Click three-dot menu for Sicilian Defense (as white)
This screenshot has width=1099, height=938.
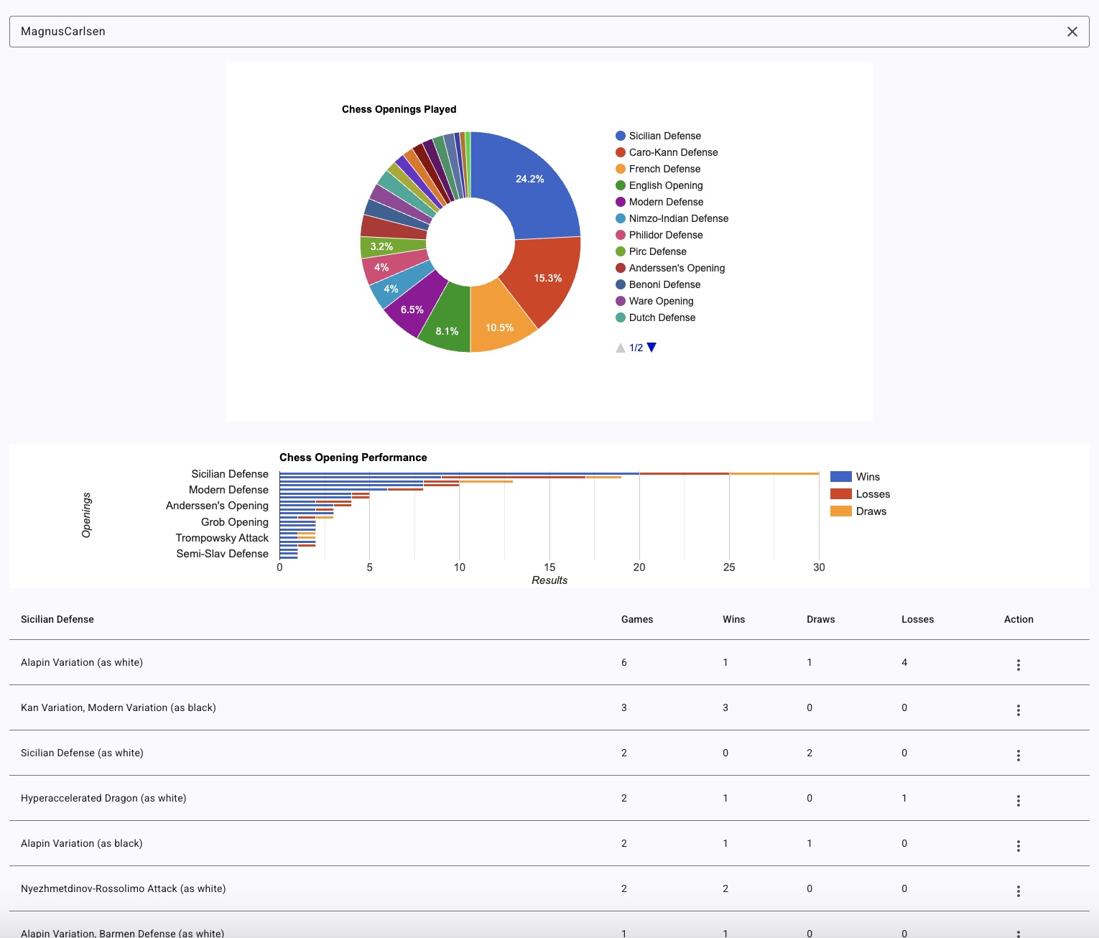coord(1018,756)
